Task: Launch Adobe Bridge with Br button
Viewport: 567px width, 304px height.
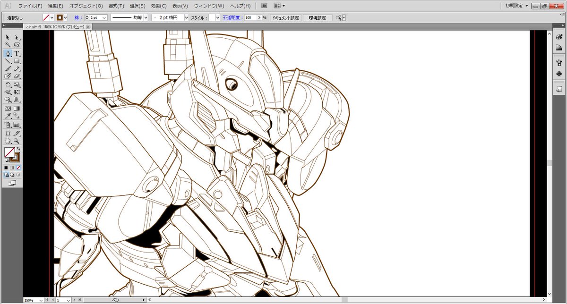Action: pos(264,6)
